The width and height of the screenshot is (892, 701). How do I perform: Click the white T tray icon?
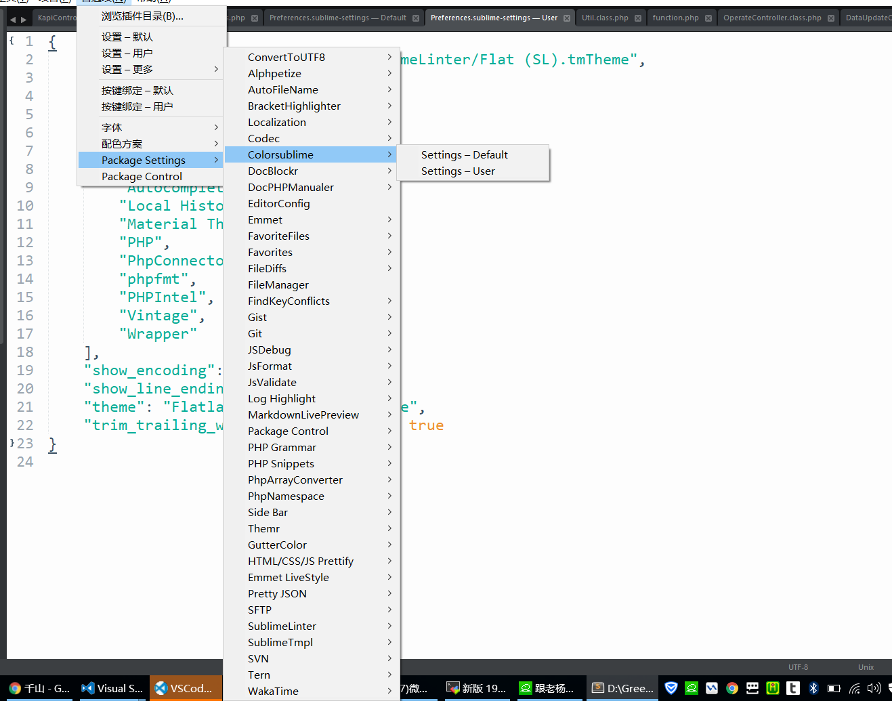coord(793,688)
